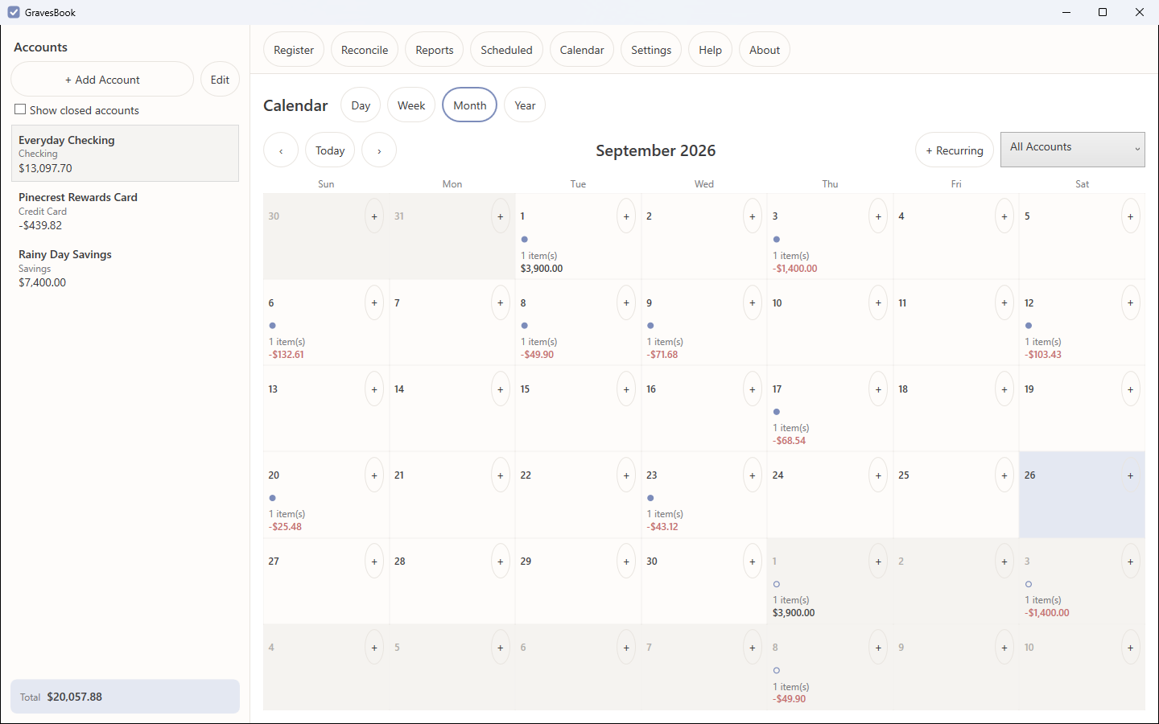Add entry on September 26 plus icon
The width and height of the screenshot is (1159, 724).
pos(1130,475)
